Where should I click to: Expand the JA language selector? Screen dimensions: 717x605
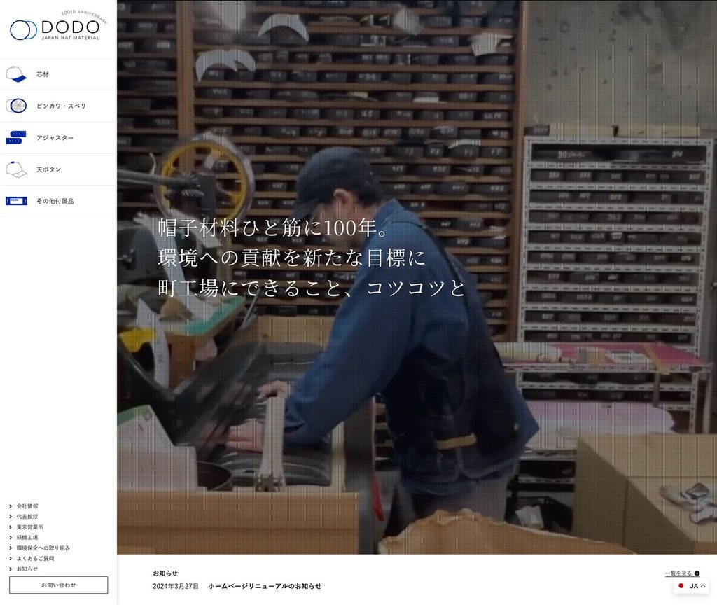tap(691, 586)
